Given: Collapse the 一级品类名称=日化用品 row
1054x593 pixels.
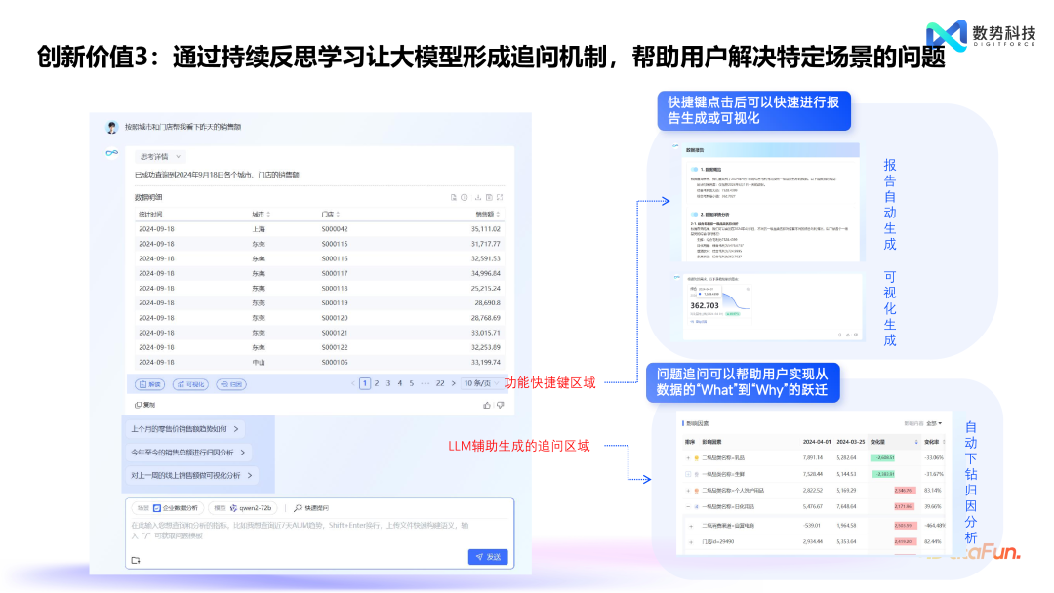Looking at the screenshot, I should [688, 506].
